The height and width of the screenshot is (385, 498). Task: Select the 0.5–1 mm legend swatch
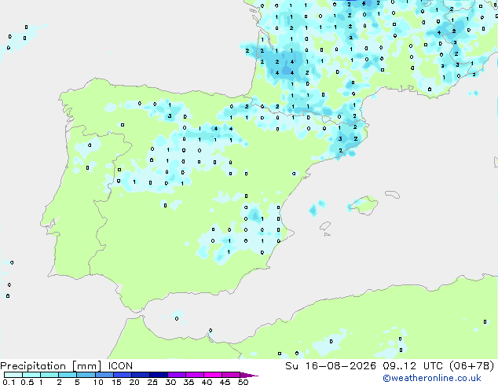(31, 375)
